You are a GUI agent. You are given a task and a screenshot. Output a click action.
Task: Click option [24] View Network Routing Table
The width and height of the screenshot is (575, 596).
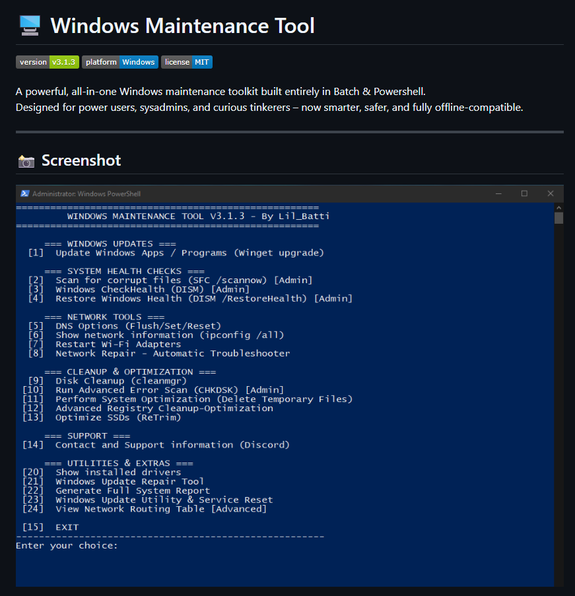click(x=145, y=509)
